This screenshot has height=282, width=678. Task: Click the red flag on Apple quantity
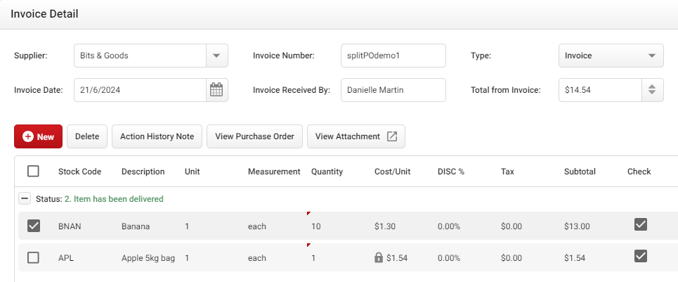coord(308,245)
